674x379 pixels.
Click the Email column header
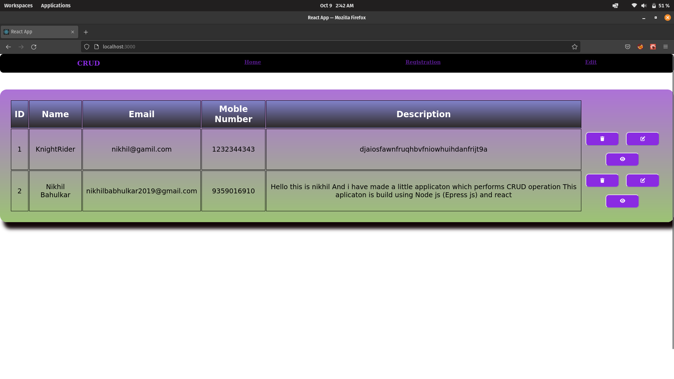pyautogui.click(x=141, y=114)
